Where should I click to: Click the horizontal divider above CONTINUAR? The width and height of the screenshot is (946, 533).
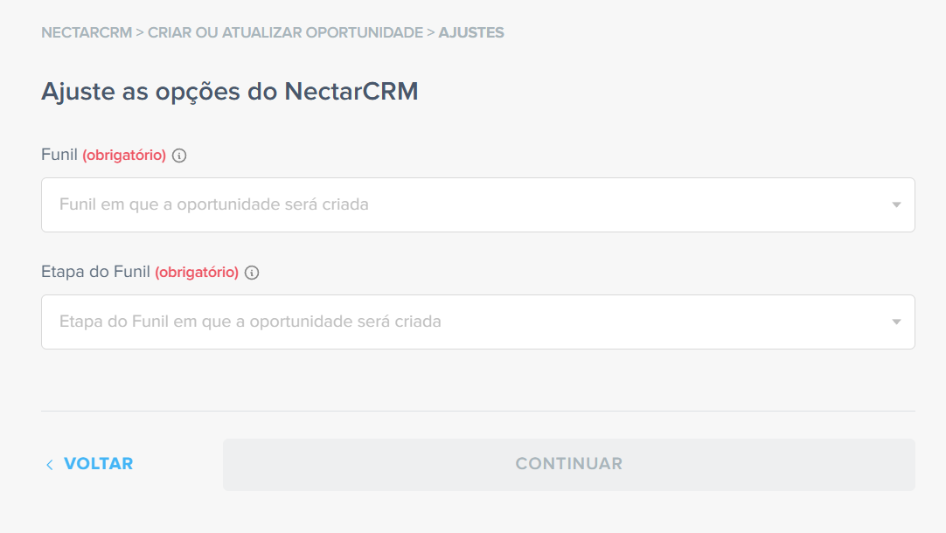click(x=478, y=412)
